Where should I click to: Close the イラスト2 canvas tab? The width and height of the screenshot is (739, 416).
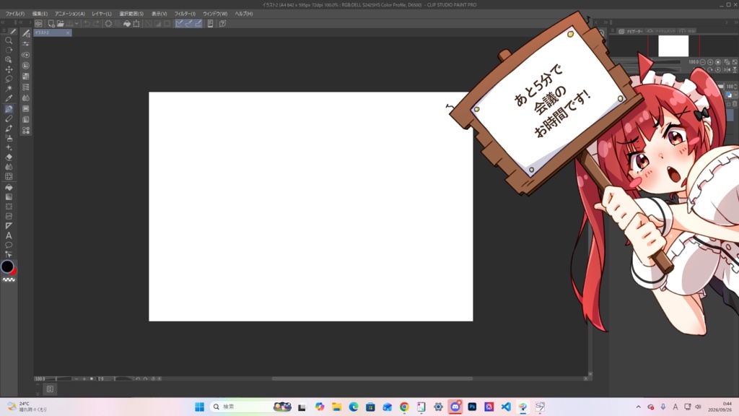point(68,32)
